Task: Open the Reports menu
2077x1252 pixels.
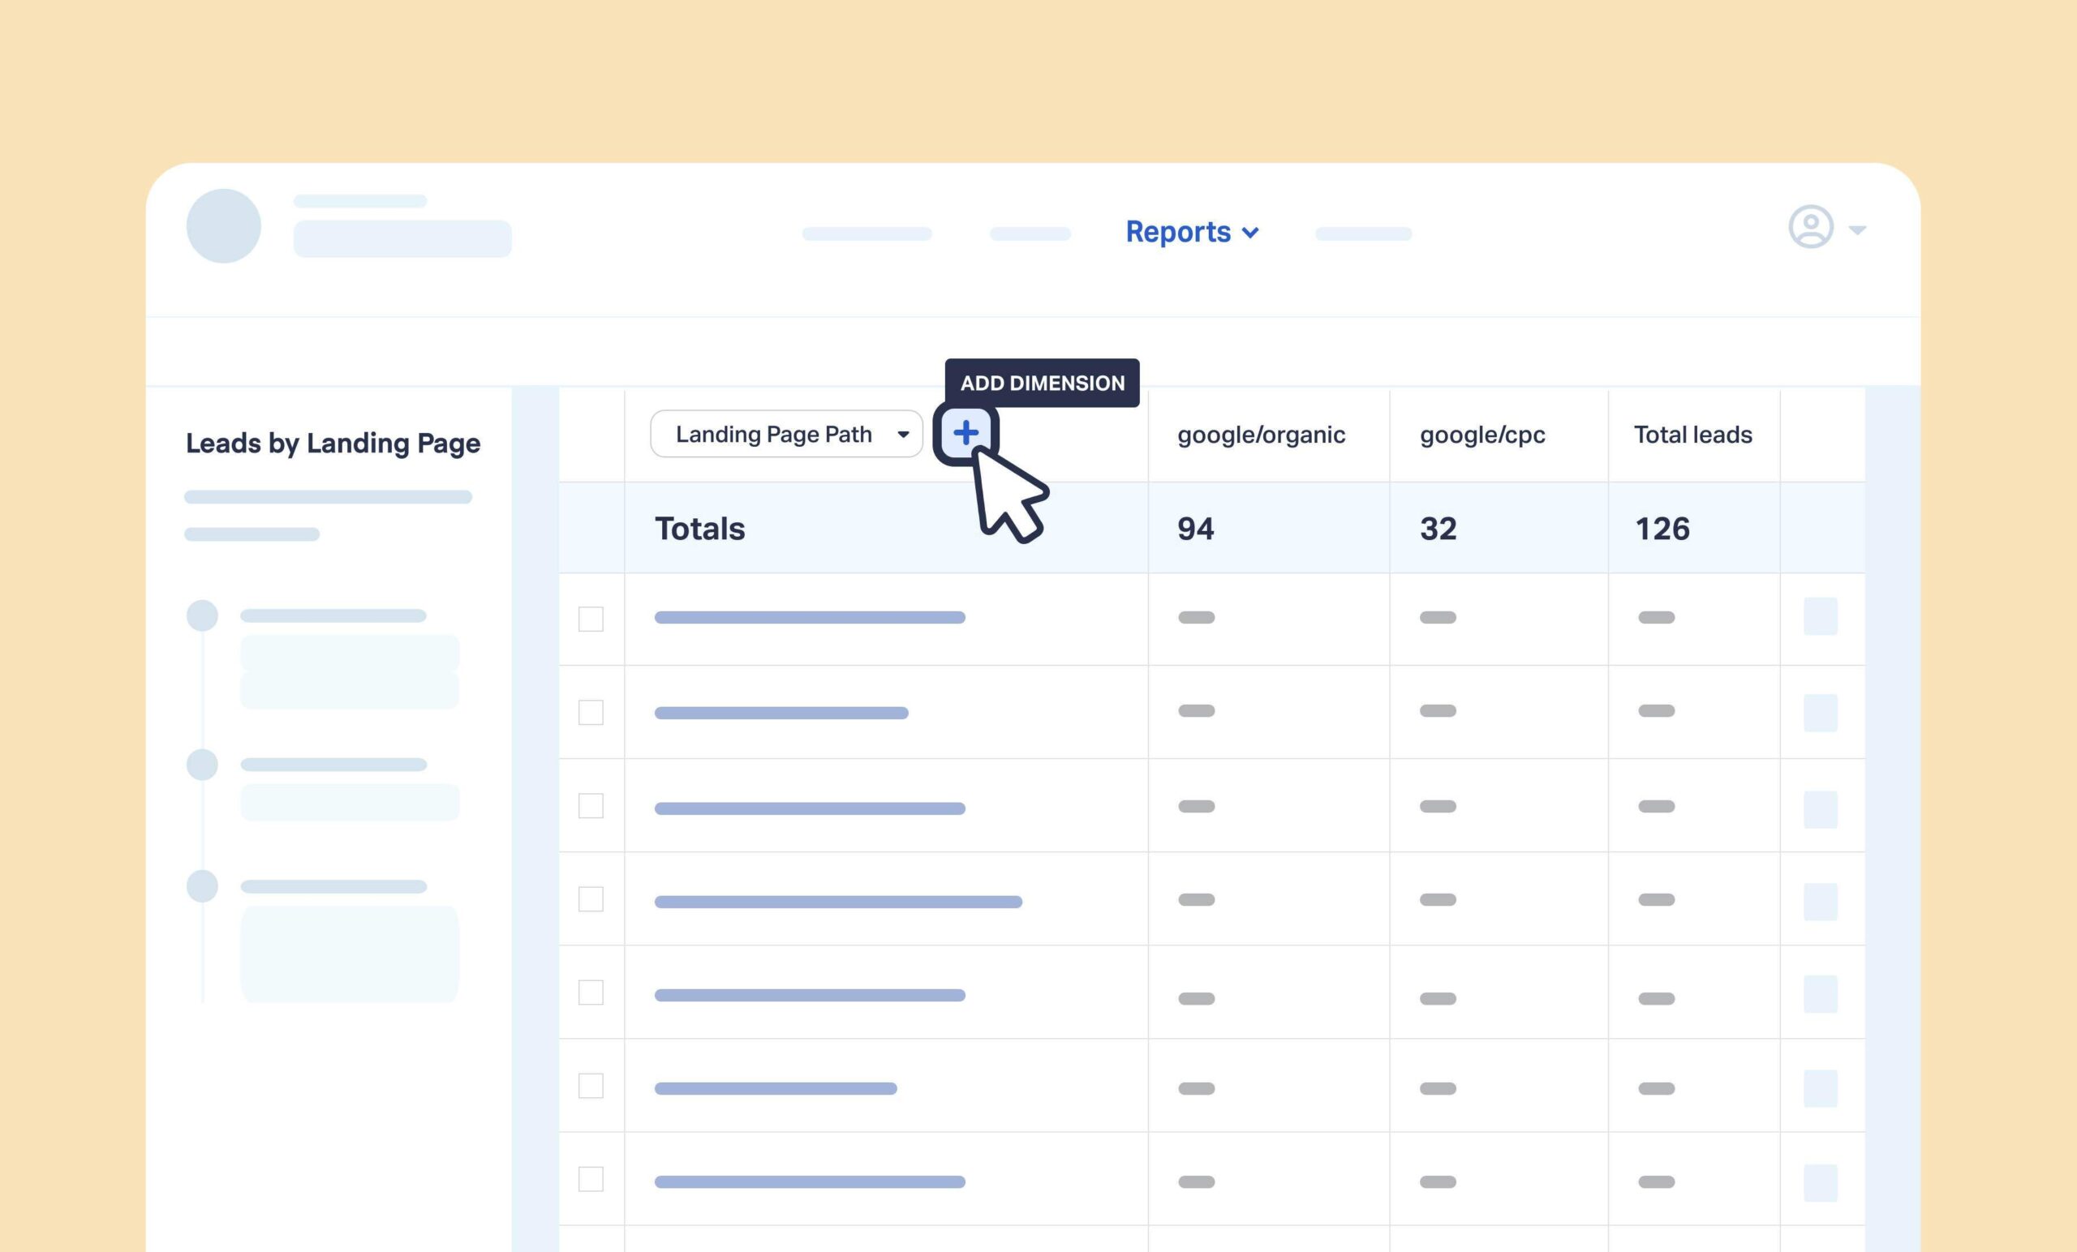Action: [1192, 232]
